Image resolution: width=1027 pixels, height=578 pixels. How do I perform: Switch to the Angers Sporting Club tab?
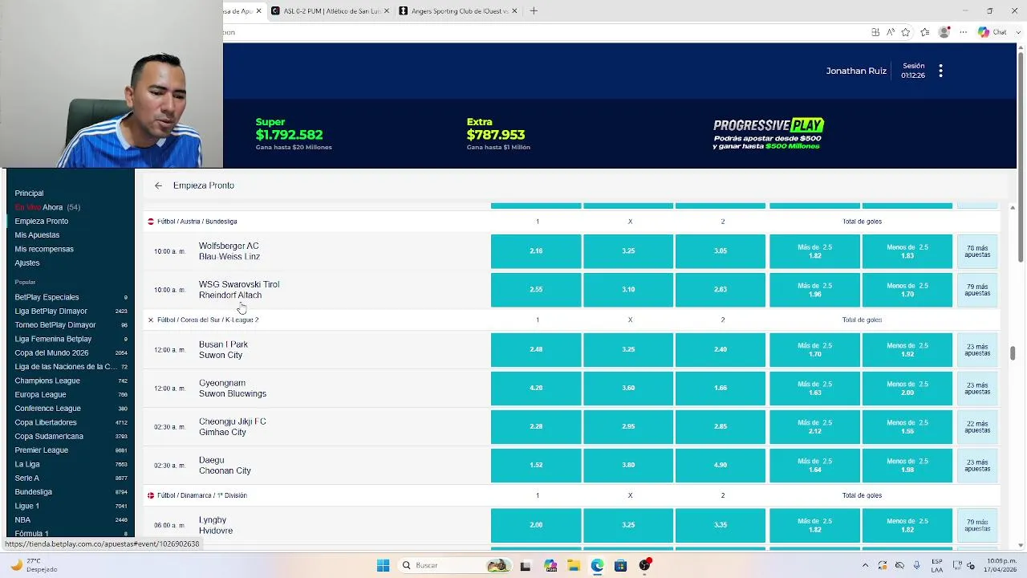pos(459,10)
